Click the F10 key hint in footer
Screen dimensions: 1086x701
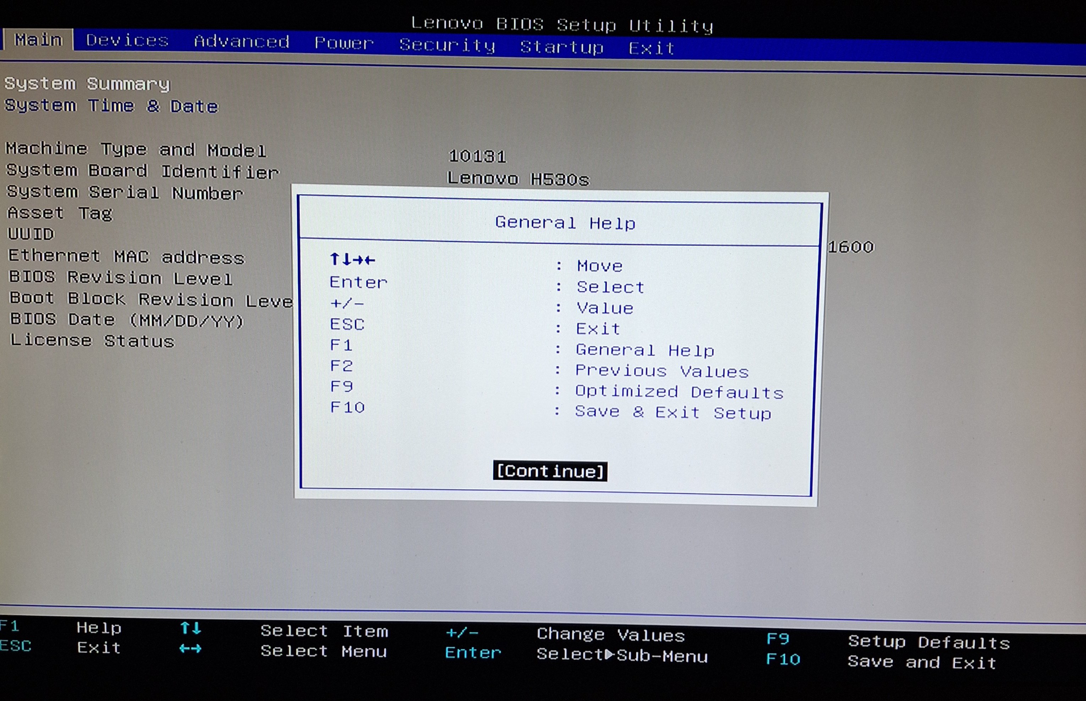(x=783, y=659)
